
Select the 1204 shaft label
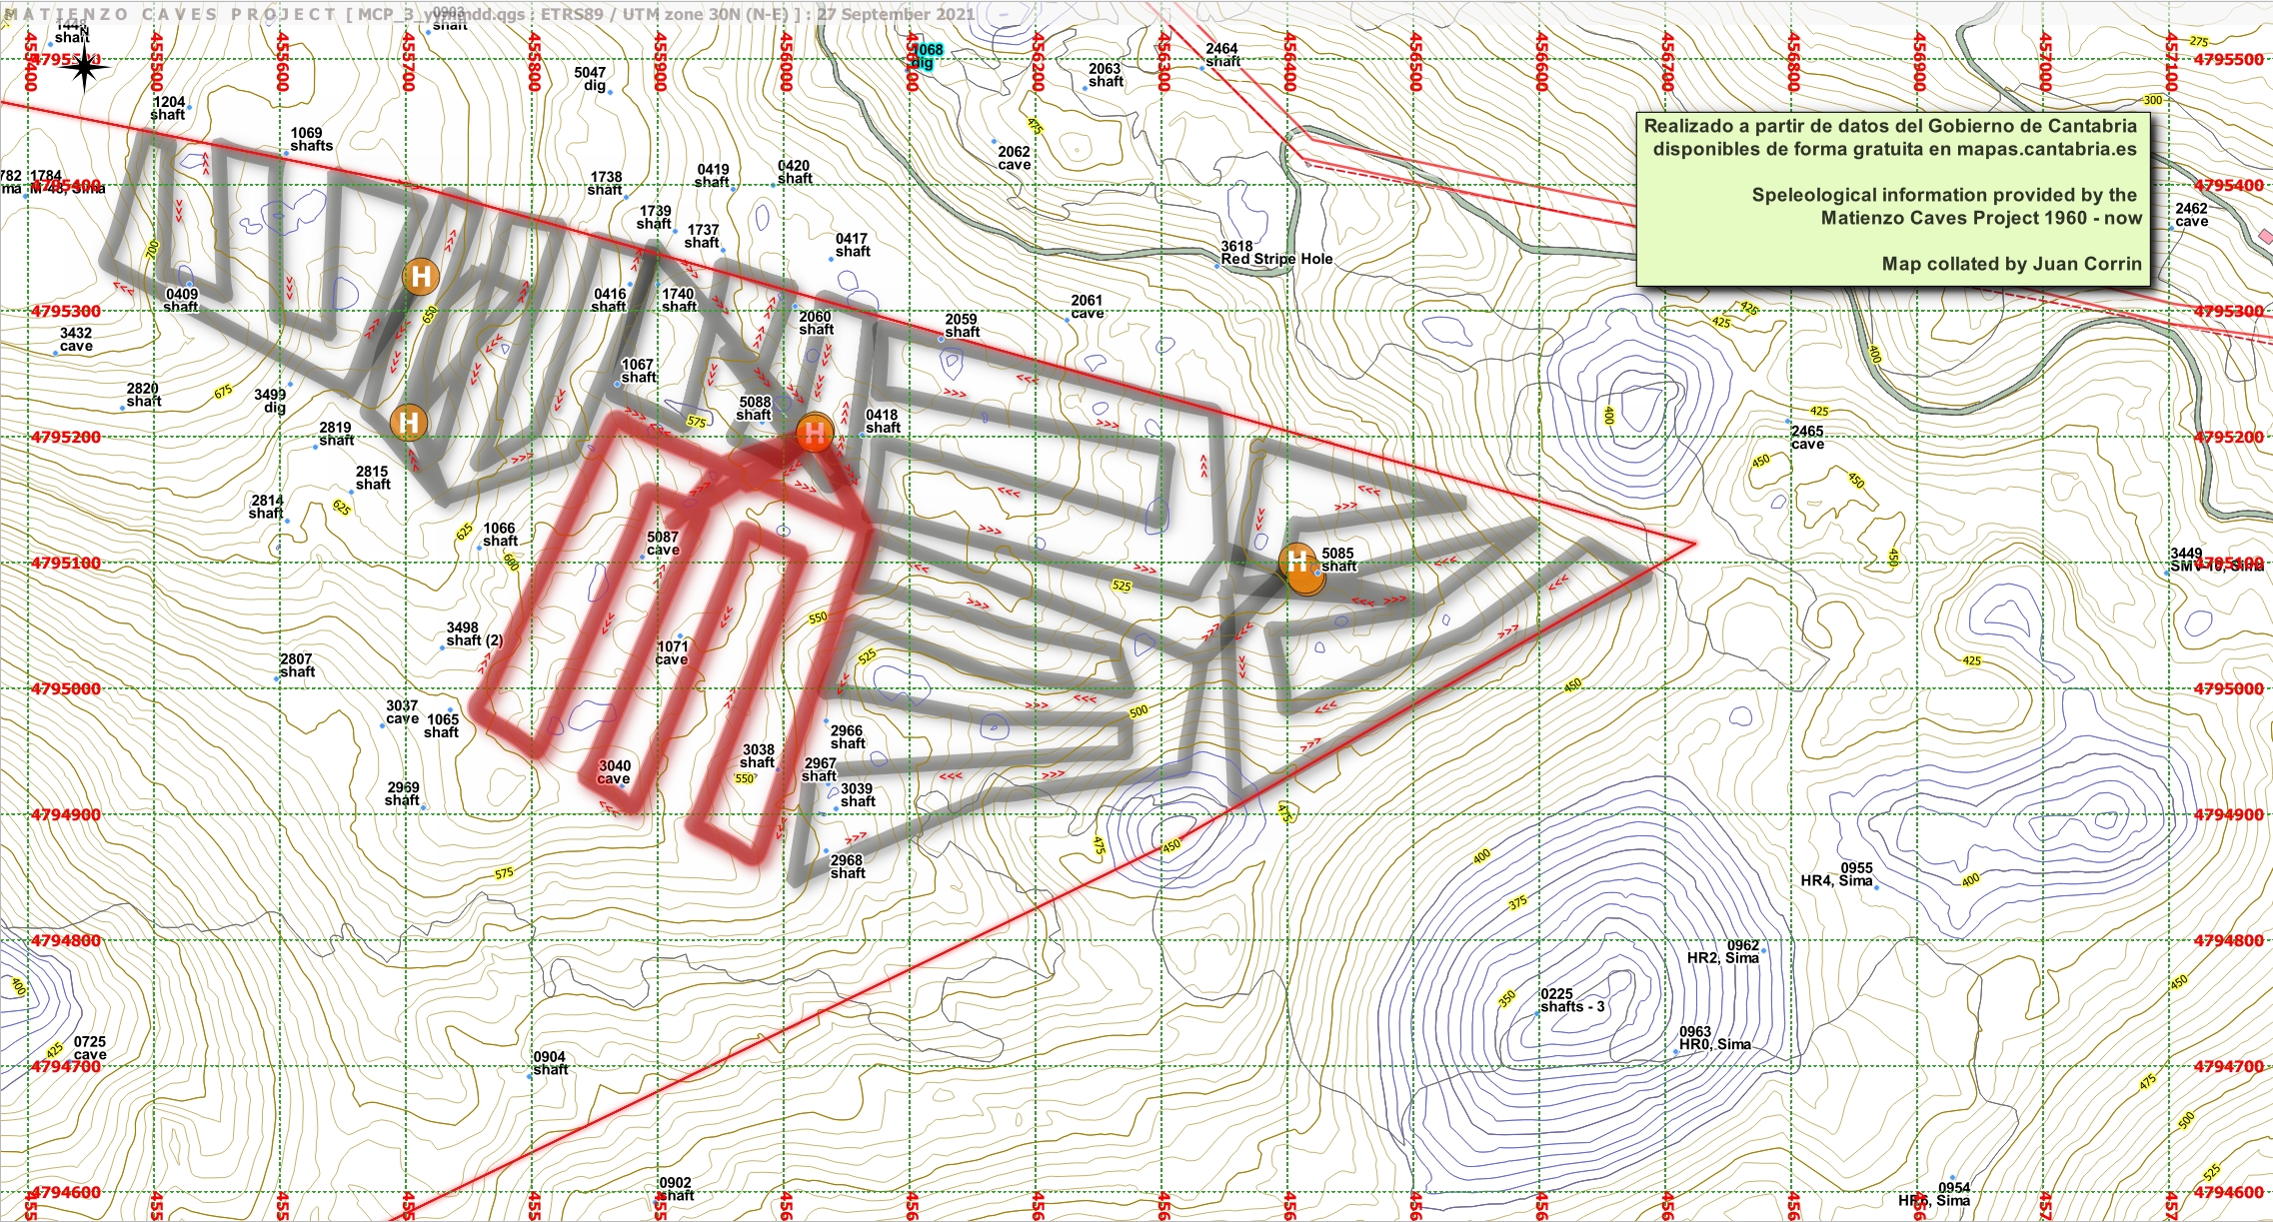[x=169, y=108]
